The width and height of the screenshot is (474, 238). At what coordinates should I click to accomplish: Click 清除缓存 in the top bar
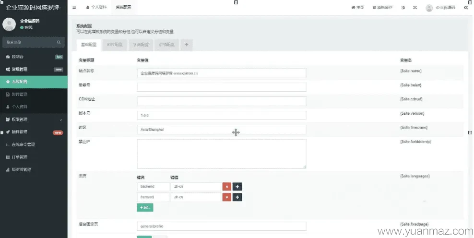[x=383, y=8]
